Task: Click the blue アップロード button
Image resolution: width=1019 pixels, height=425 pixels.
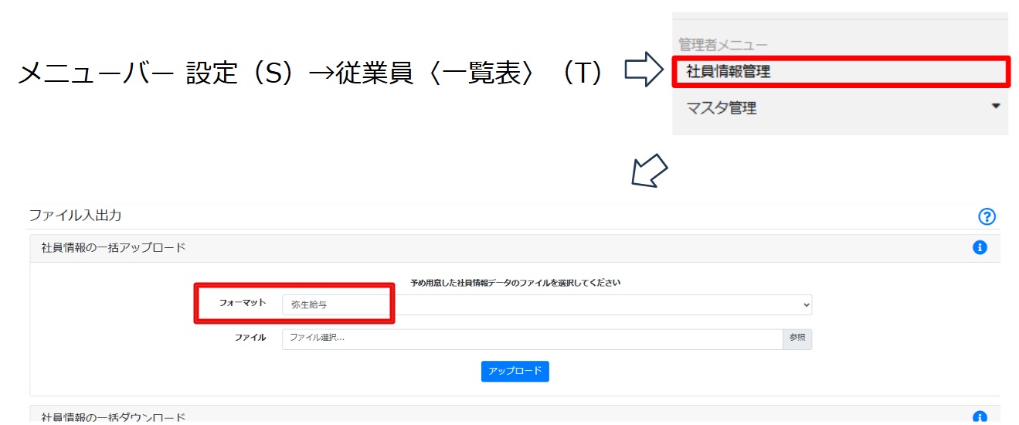Action: [515, 371]
